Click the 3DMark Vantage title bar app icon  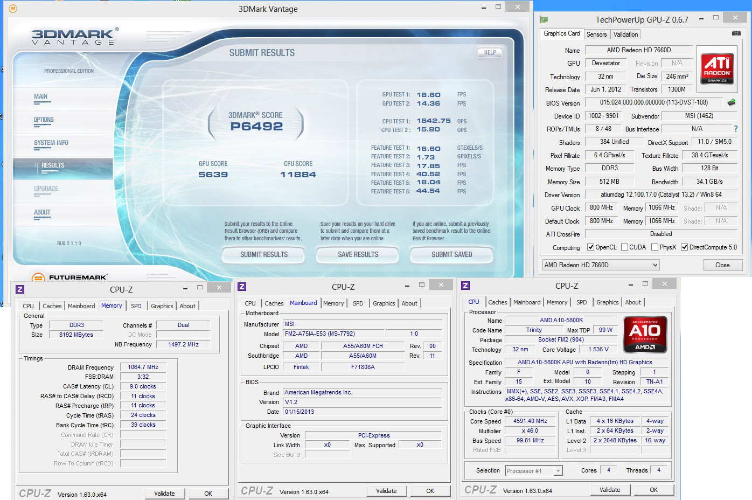[13, 9]
